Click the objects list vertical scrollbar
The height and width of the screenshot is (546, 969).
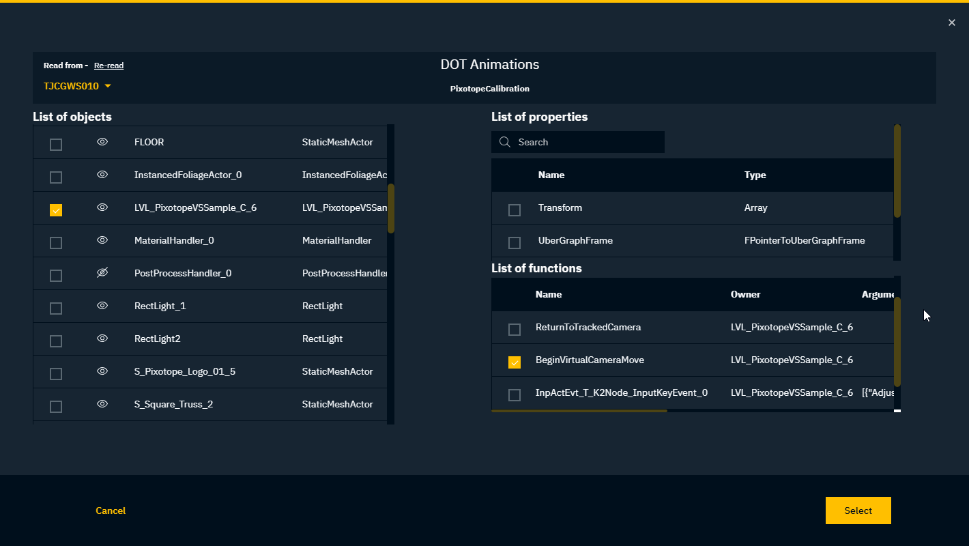pos(391,208)
